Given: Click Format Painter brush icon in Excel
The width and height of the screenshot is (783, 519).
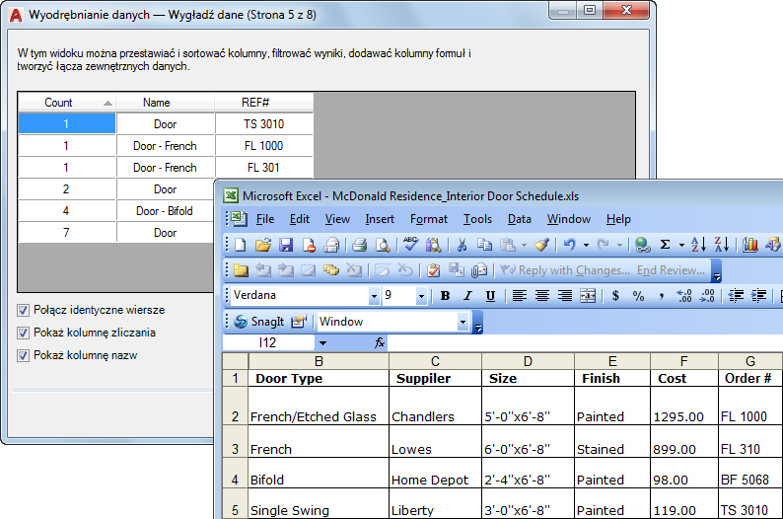Looking at the screenshot, I should click(541, 245).
